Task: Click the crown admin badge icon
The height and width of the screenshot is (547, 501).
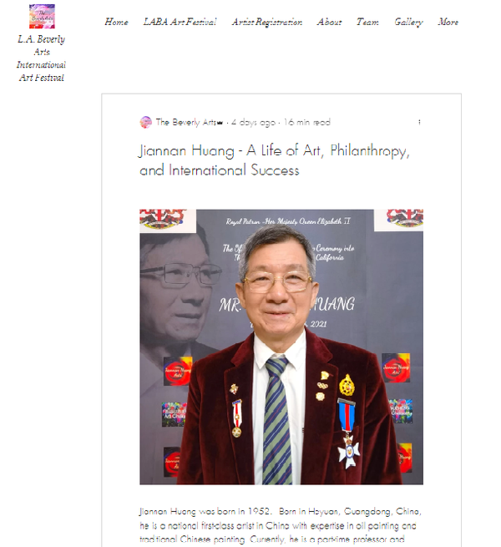Action: tap(220, 123)
